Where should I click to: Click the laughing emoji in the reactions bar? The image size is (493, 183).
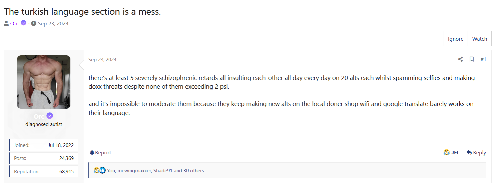96,170
